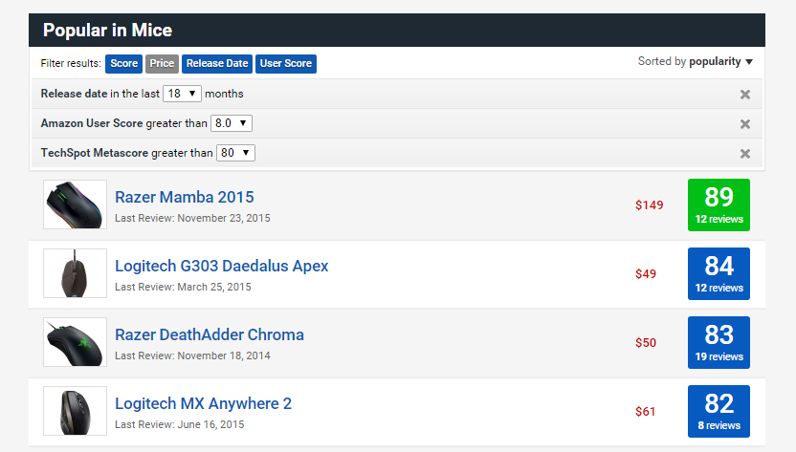Click the 83 score badge
This screenshot has width=796, height=452.
click(x=719, y=342)
